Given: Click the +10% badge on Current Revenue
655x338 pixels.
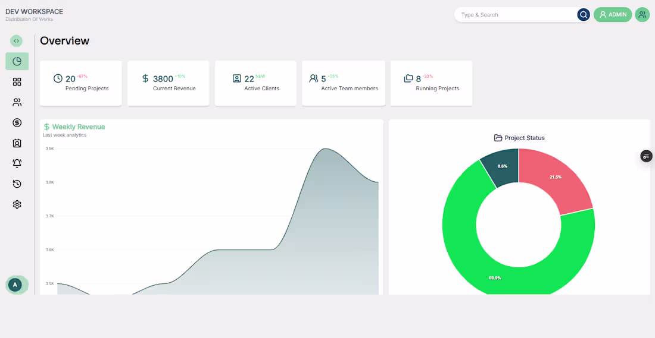Looking at the screenshot, I should pyautogui.click(x=180, y=76).
